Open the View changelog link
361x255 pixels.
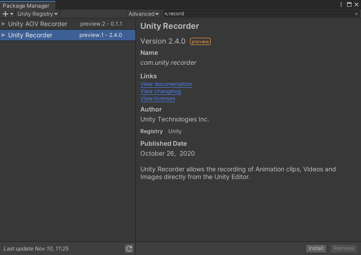click(161, 91)
